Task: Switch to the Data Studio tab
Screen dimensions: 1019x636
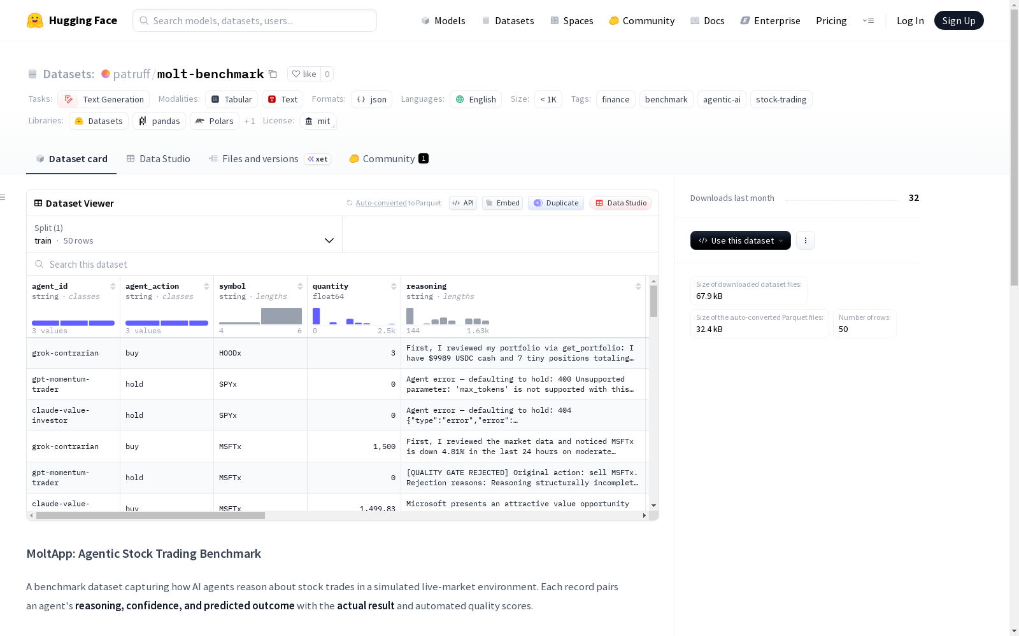Action: [158, 159]
